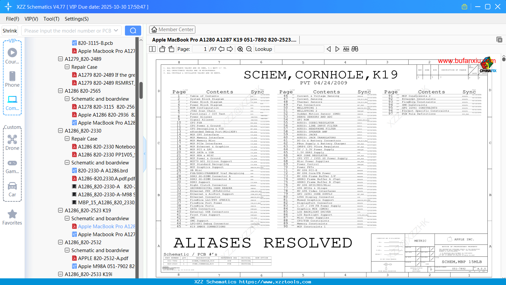Rotate the page counterclockwise

click(x=162, y=49)
